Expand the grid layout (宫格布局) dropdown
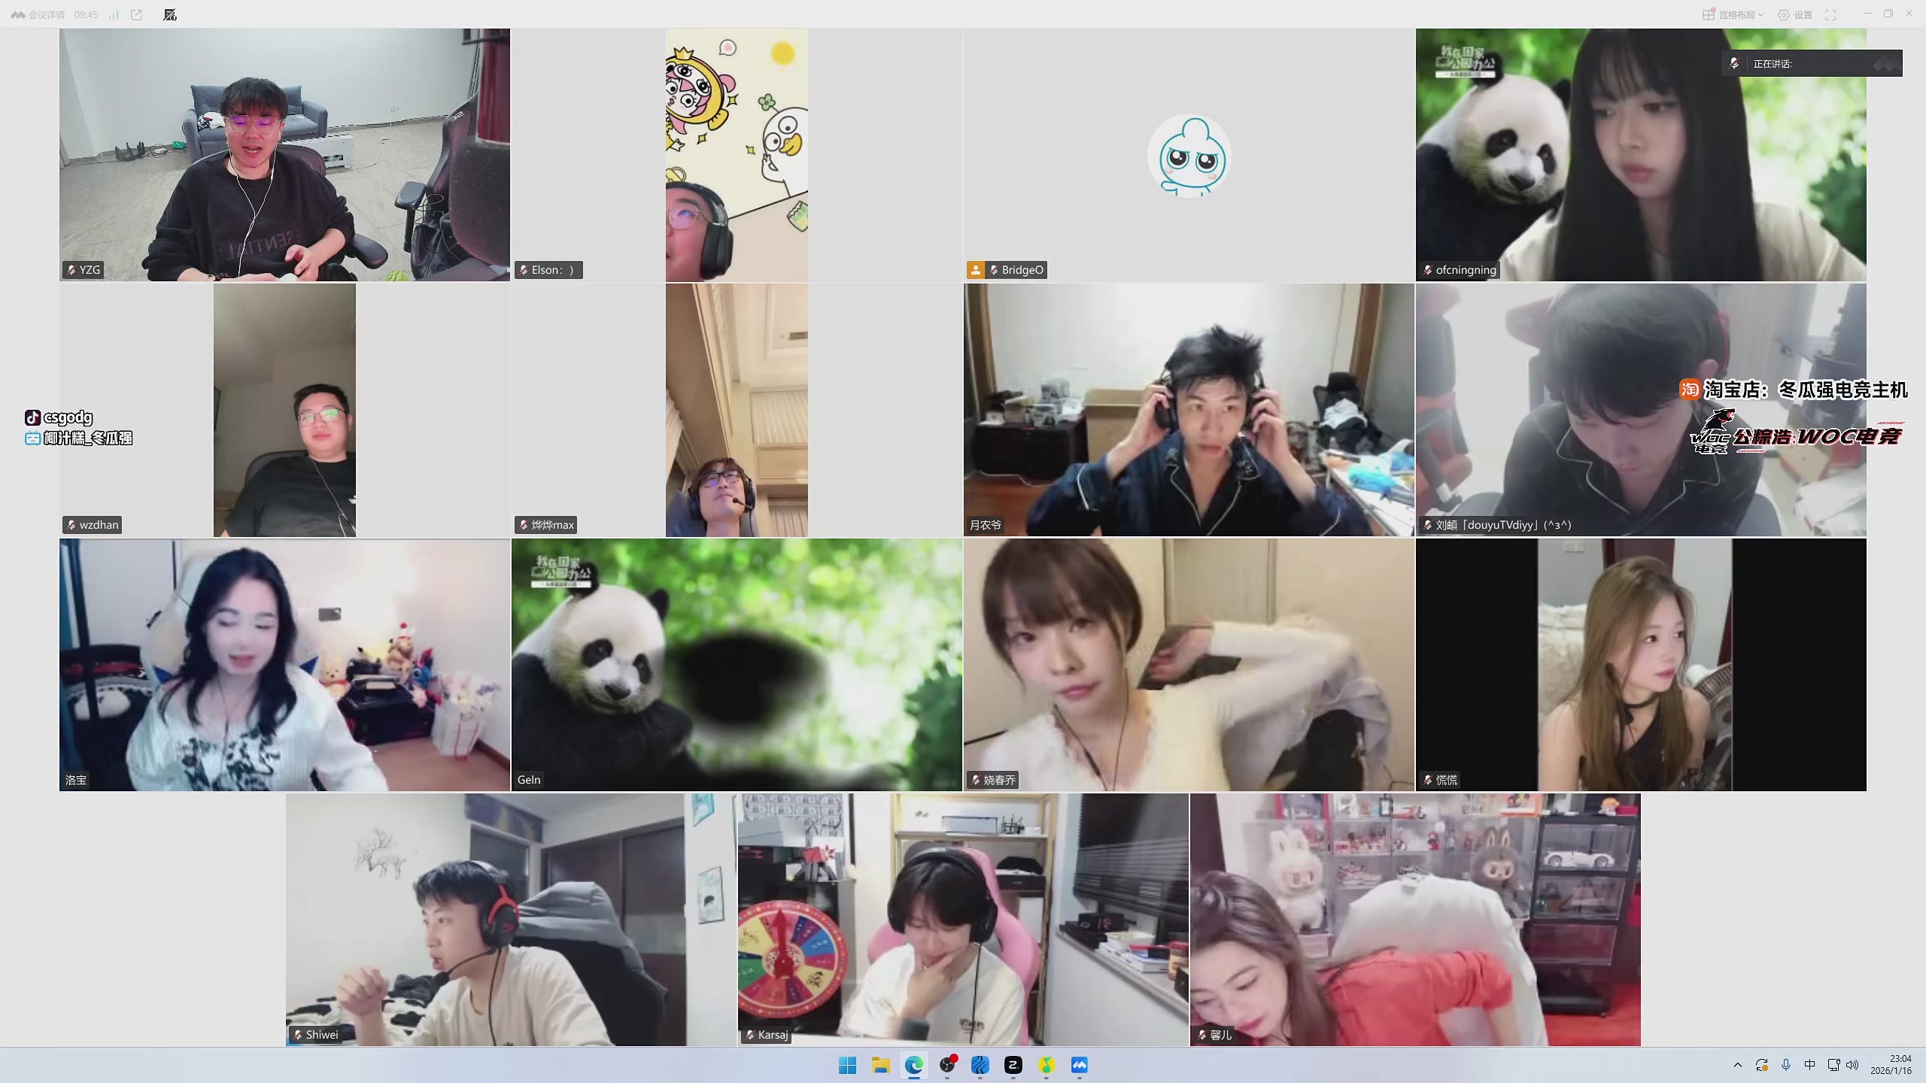Screen dimensions: 1926x1083 (x=1733, y=15)
